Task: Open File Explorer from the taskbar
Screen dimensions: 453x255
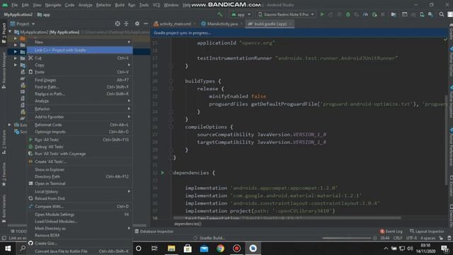Action: tap(171, 249)
